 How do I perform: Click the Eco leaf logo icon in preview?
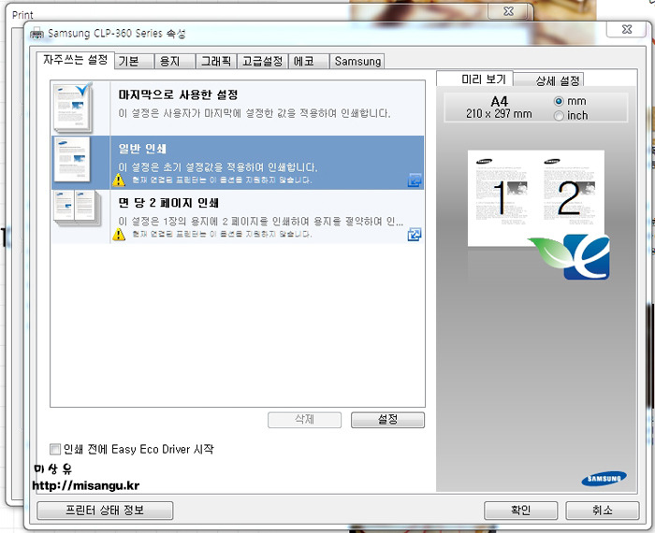569,257
